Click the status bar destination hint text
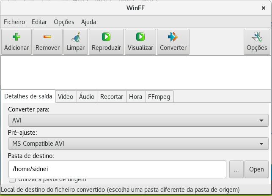The height and width of the screenshot is (196, 272). (x=120, y=190)
